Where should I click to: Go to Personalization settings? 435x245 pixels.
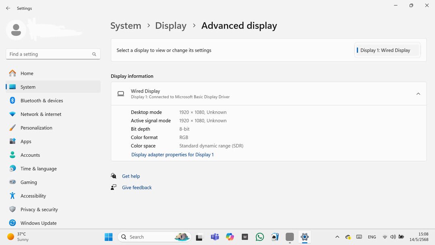[53, 128]
